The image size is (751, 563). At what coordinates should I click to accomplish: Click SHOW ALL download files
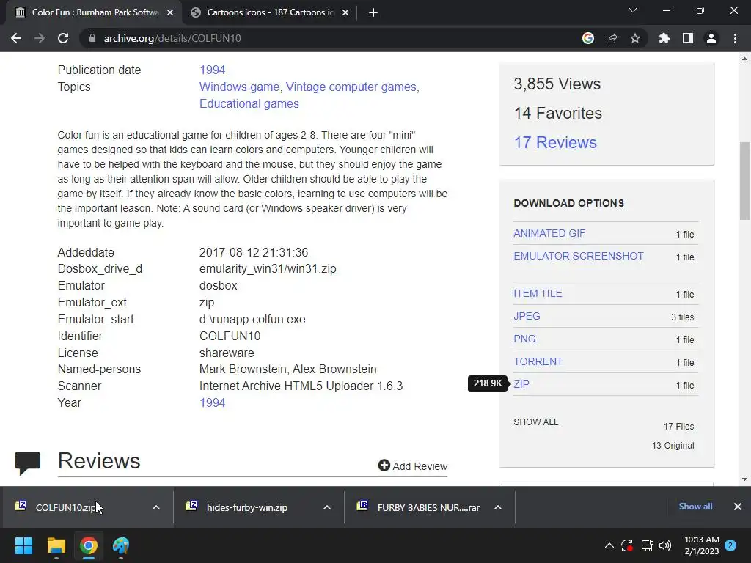point(535,422)
